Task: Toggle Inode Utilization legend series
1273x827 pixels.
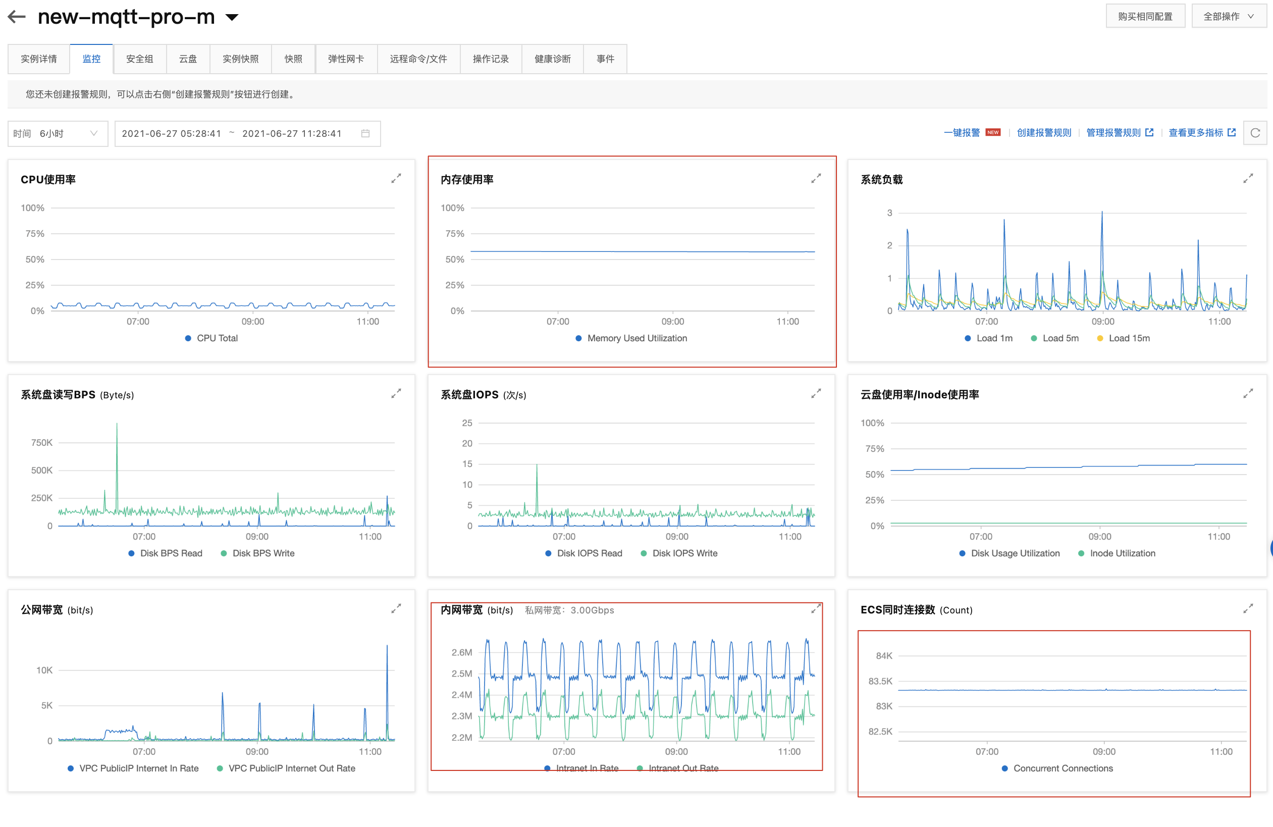Action: point(1117,553)
